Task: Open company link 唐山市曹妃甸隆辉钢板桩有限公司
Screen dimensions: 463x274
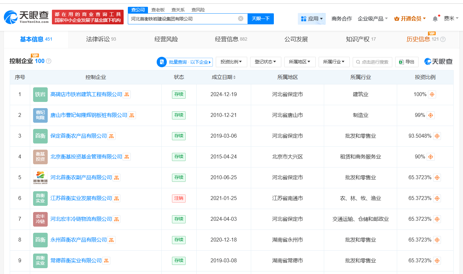Action: 89,115
